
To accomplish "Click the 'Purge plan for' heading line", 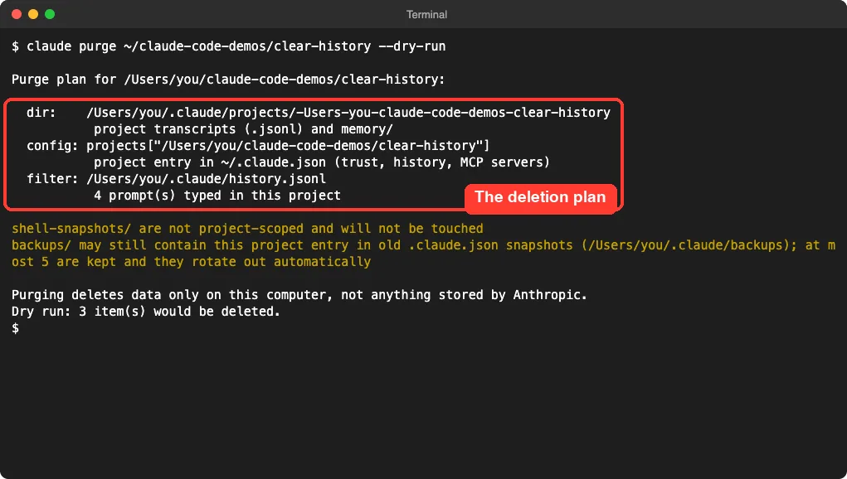I will tap(228, 80).
